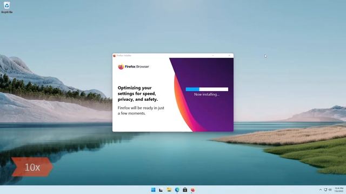Open File Explorer from the taskbar

coord(169,190)
